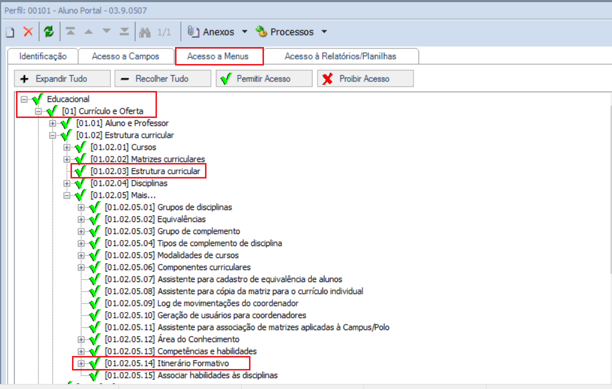Click the Expandir Tudo button
The image size is (612, 389).
pos(62,78)
